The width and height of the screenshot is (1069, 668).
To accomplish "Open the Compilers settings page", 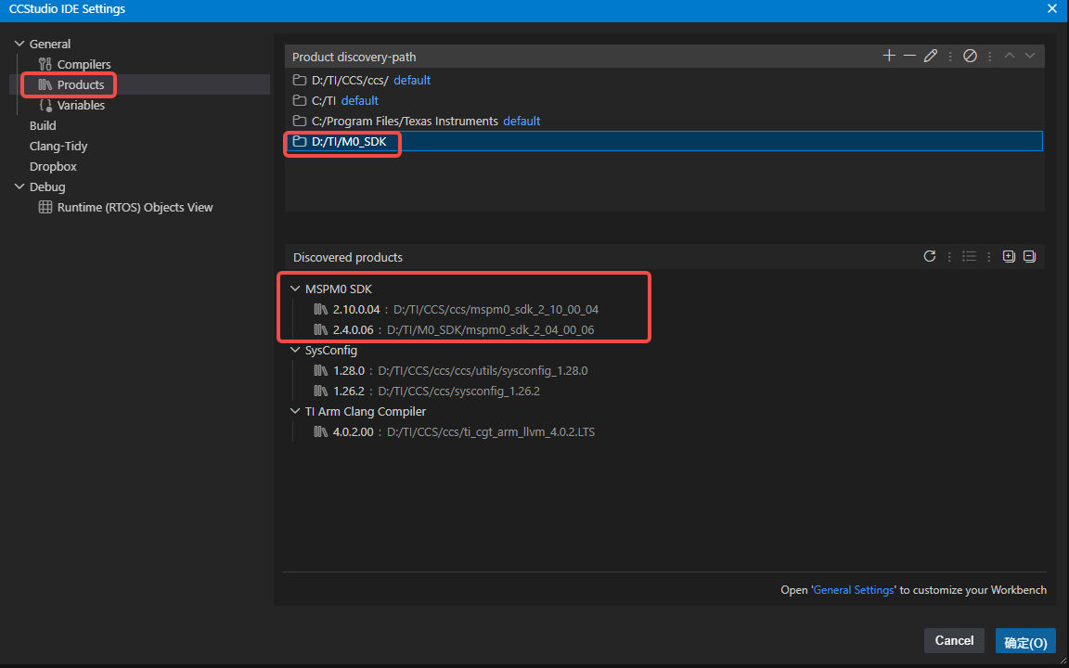I will click(x=84, y=65).
